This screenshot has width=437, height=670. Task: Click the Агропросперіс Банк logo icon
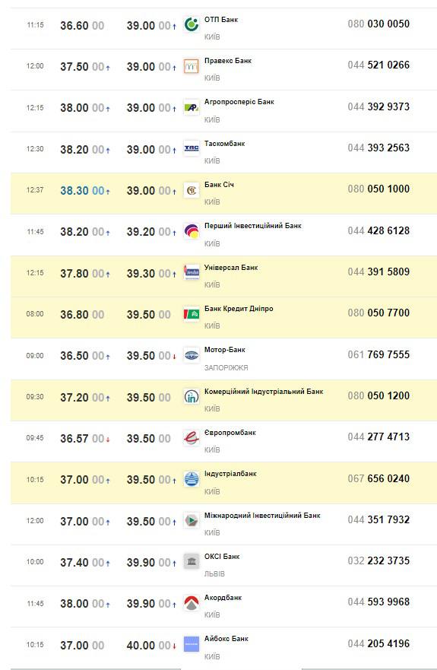(192, 107)
